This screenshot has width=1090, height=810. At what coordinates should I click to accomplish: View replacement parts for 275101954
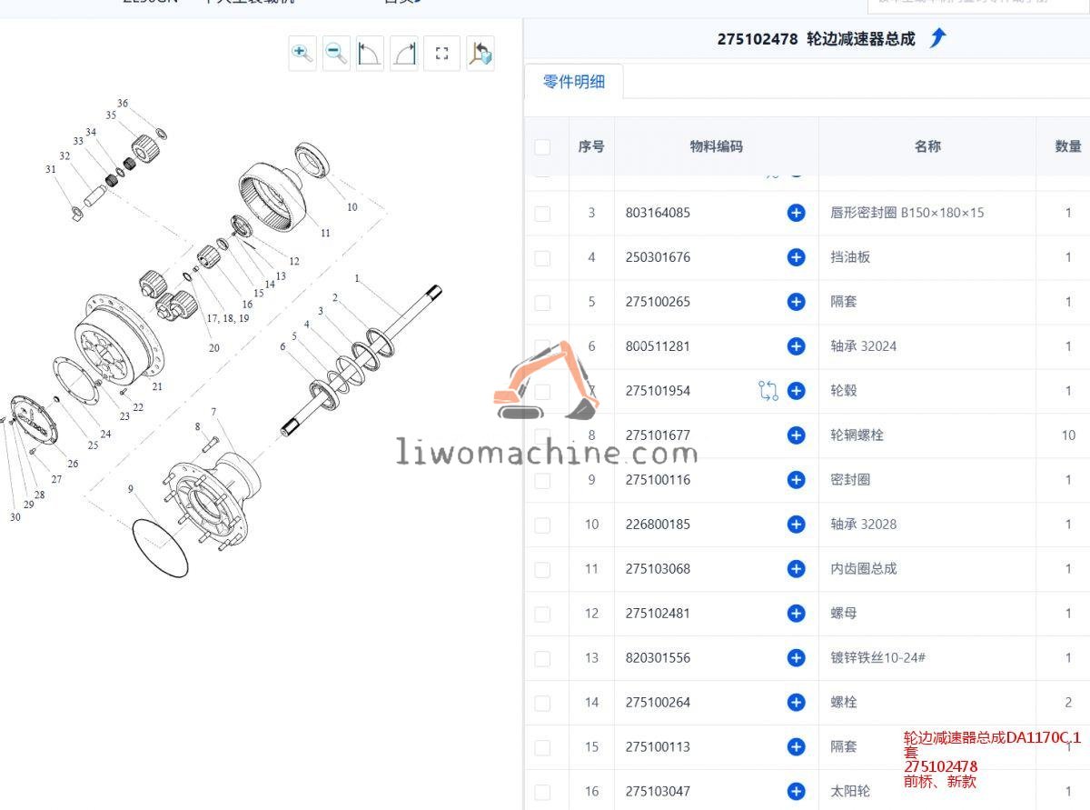coord(768,391)
